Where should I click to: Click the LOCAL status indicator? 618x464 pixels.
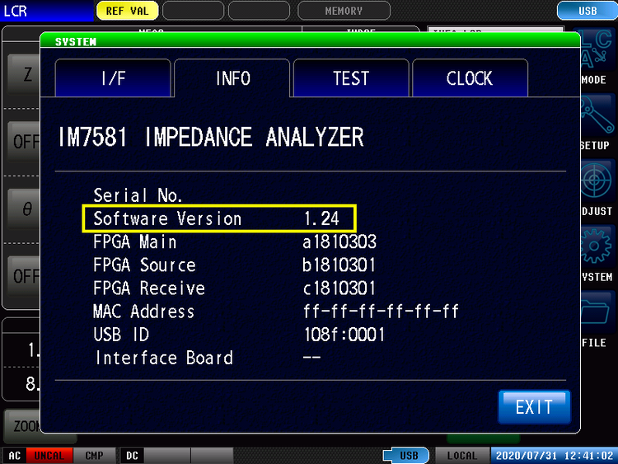tap(462, 455)
